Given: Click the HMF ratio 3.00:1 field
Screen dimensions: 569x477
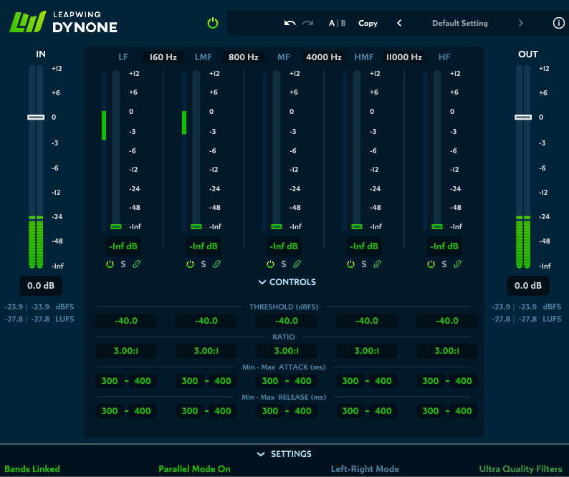Looking at the screenshot, I should (366, 351).
